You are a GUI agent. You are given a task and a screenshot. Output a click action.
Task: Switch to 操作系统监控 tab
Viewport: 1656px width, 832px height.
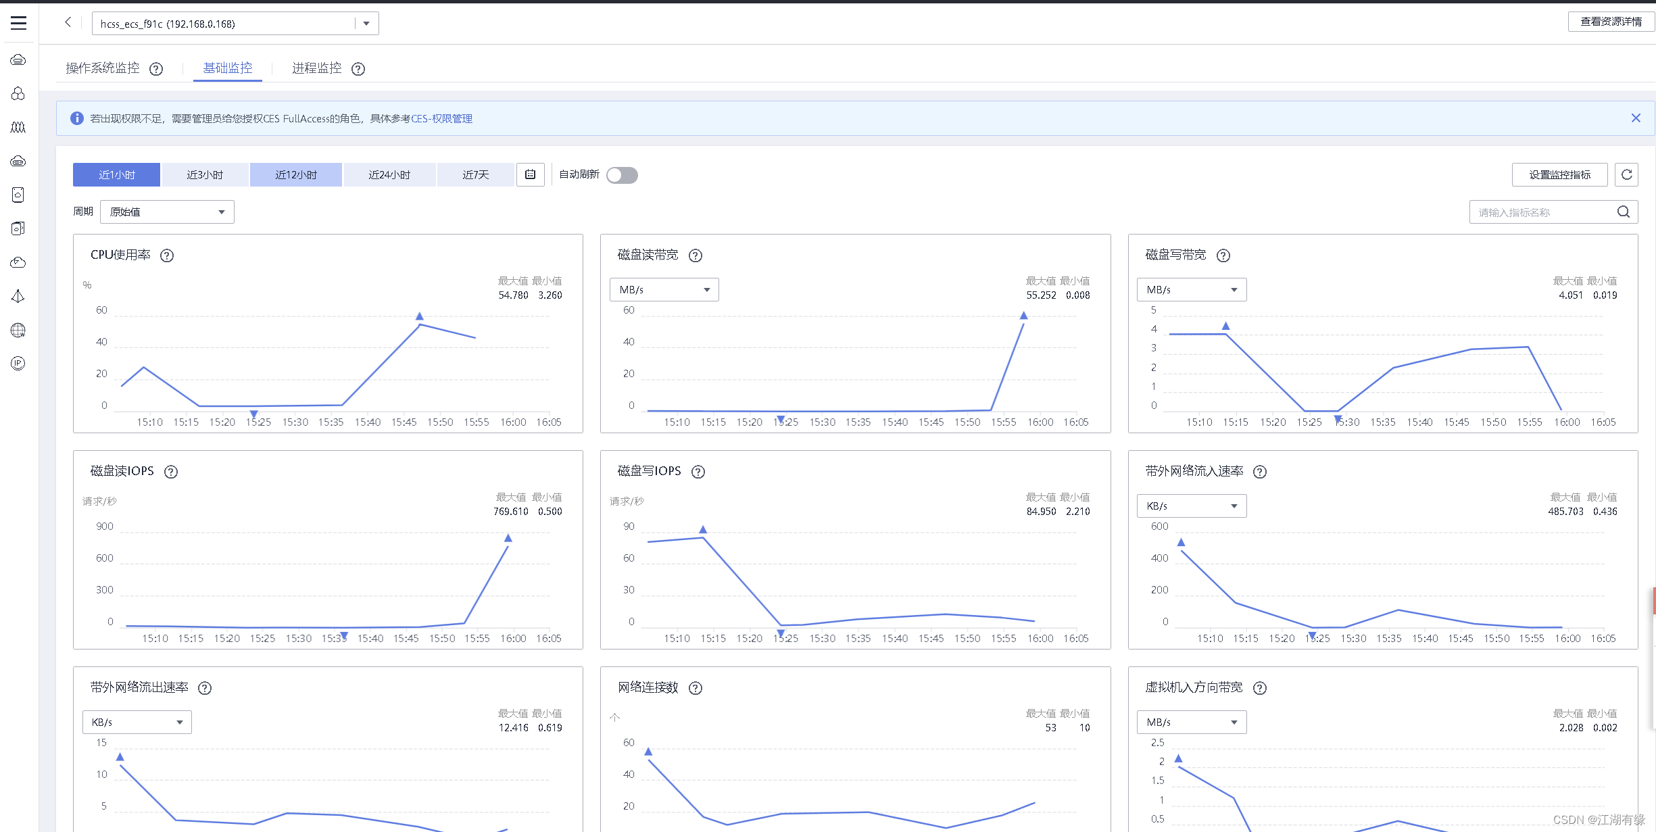tap(103, 68)
